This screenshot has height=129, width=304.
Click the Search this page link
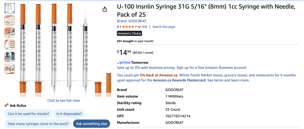click(164, 27)
